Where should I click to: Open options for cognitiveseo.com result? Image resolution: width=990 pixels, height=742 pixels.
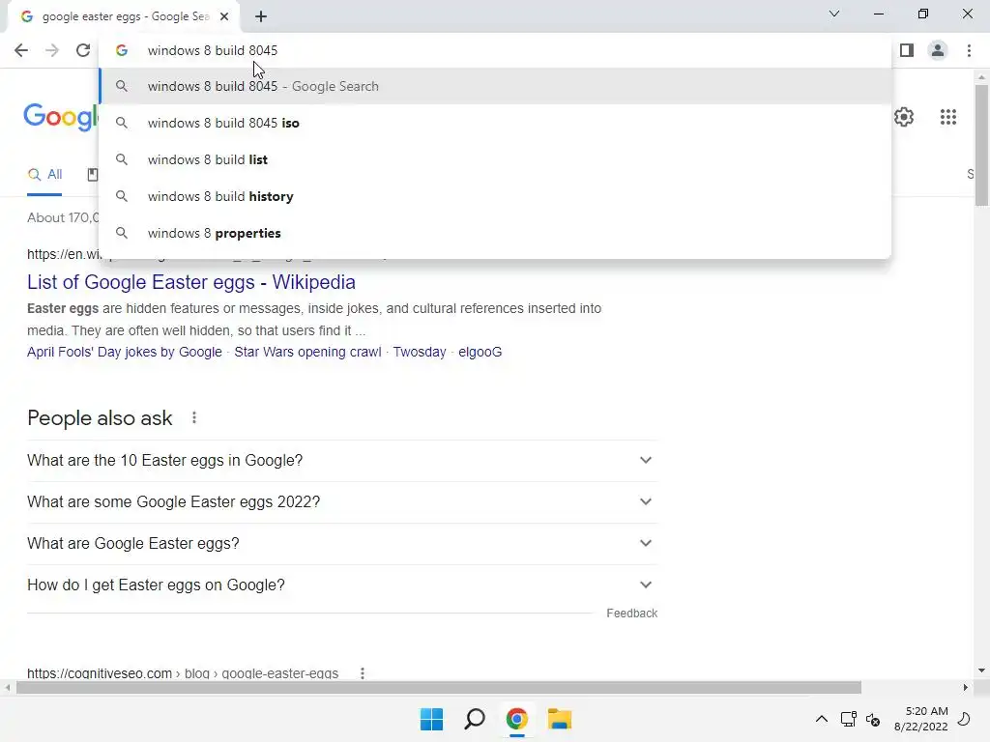(363, 673)
